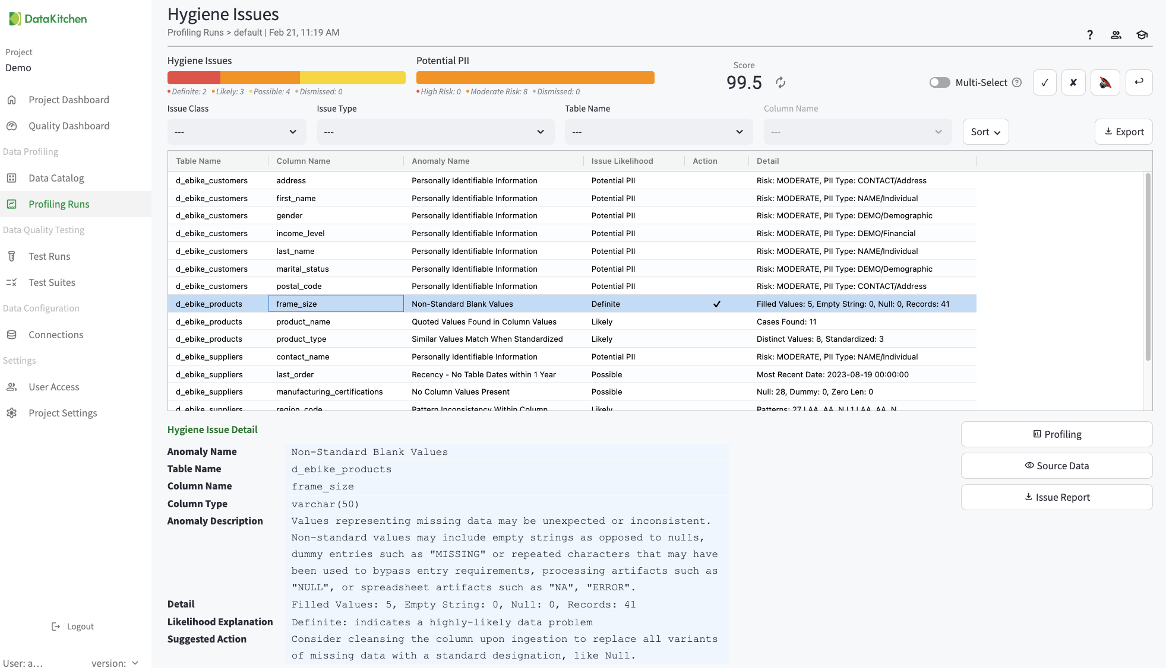Open the Issue Class dropdown

click(x=236, y=132)
